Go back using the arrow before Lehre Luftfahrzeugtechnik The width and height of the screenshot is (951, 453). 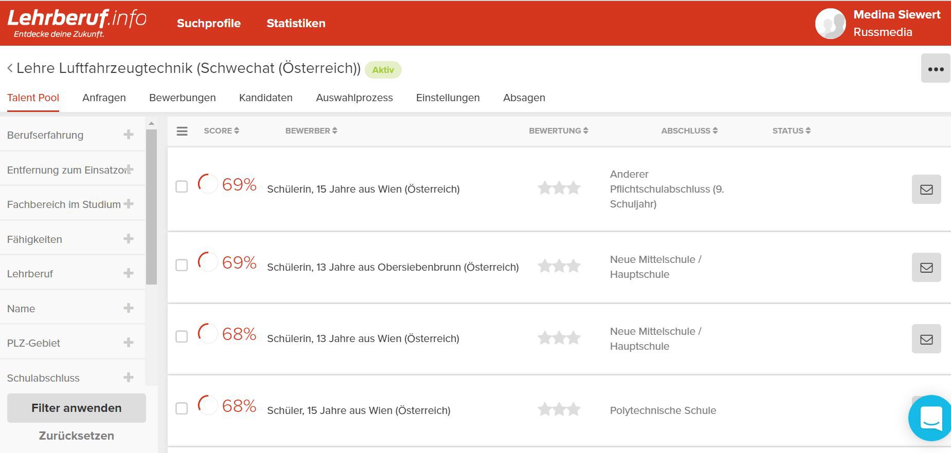point(10,68)
